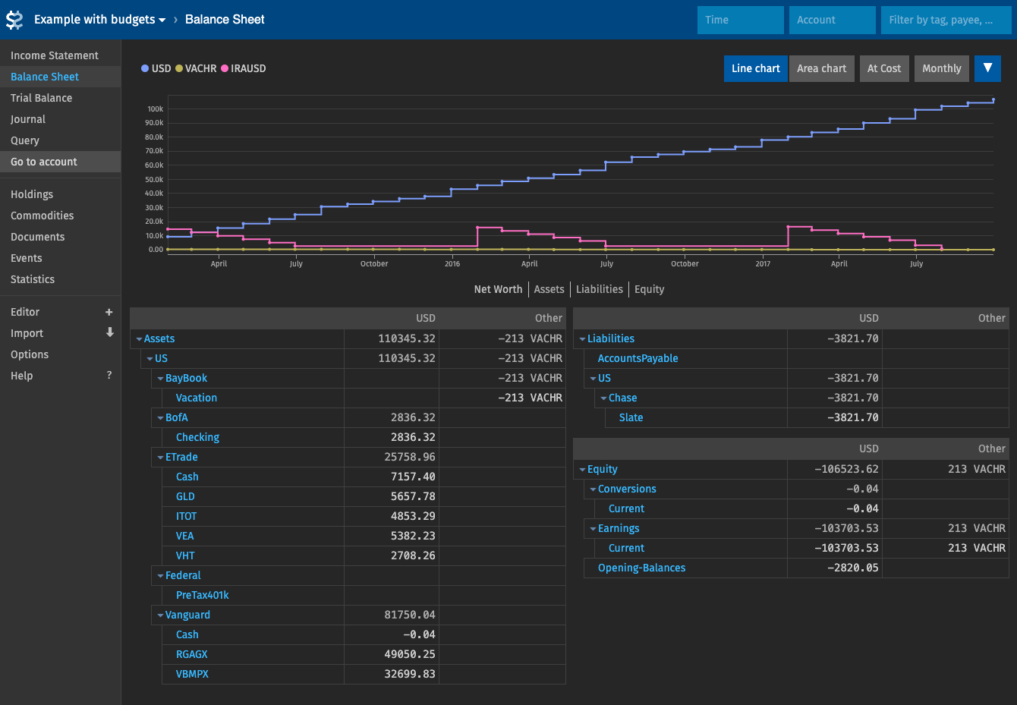1017x705 pixels.
Task: Click the question mark beside Help
Action: tap(109, 375)
